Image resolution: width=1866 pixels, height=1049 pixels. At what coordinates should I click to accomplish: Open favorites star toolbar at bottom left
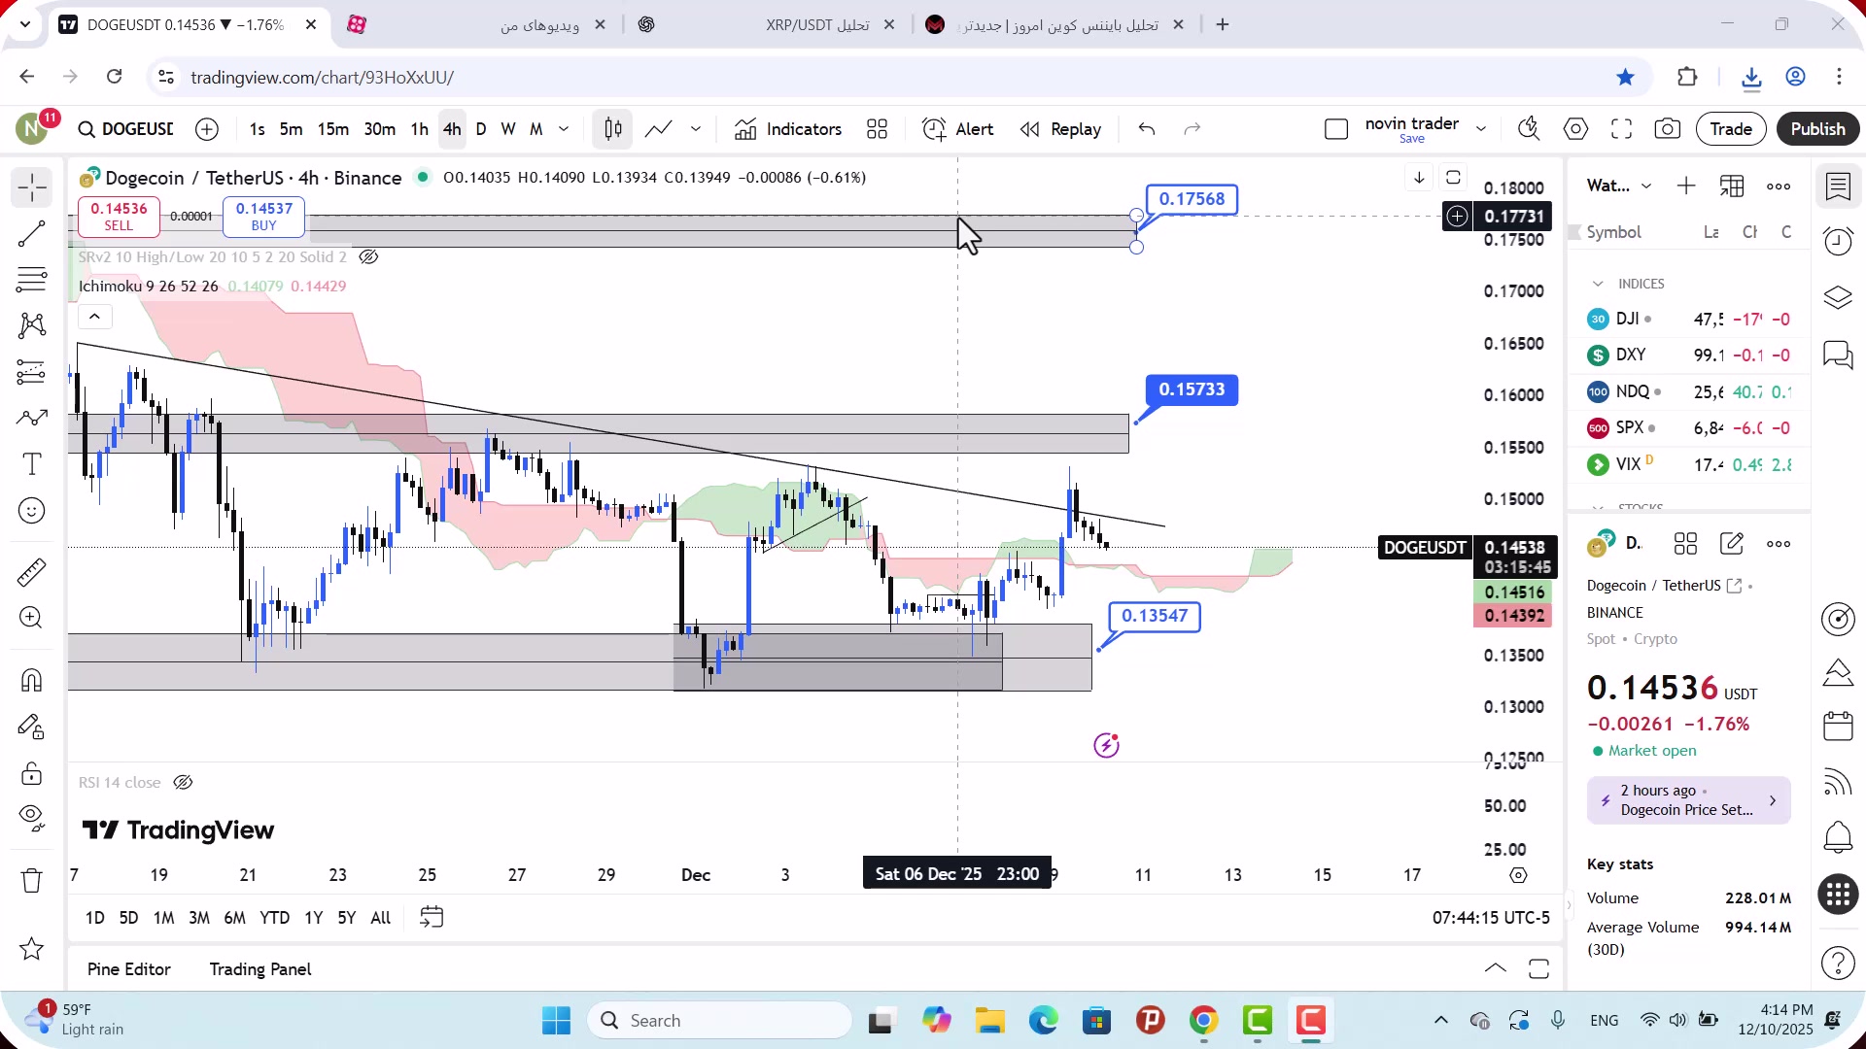point(32,949)
